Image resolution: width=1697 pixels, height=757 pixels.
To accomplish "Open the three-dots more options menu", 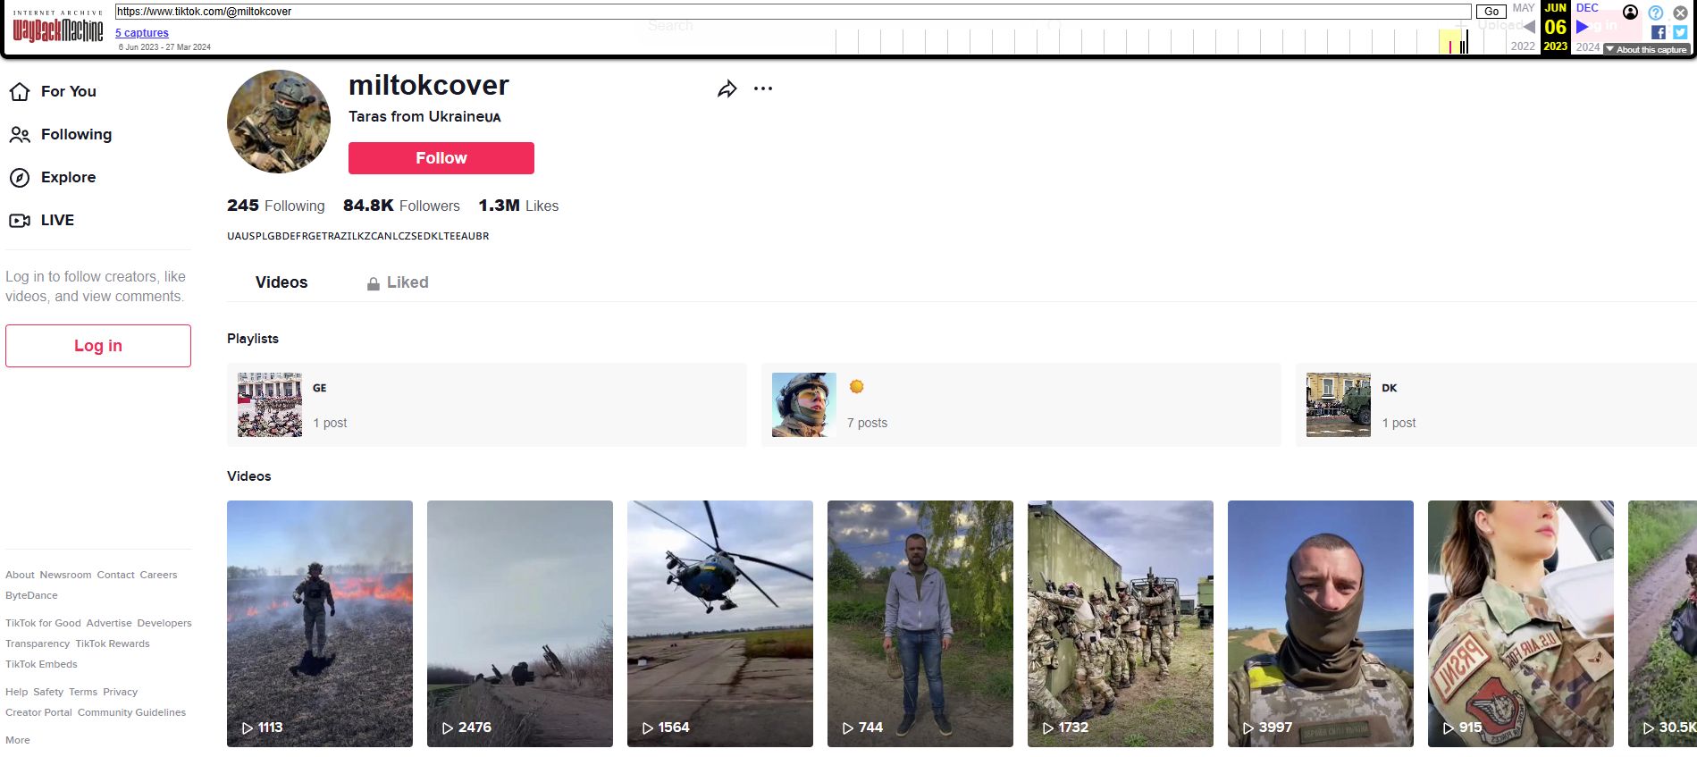I will pyautogui.click(x=762, y=89).
